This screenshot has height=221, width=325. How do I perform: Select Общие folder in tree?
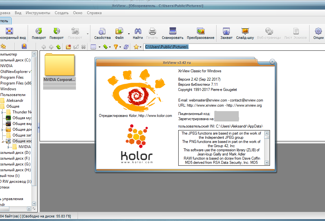coord(13,106)
